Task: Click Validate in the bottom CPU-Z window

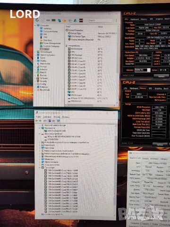Action: pos(160,145)
